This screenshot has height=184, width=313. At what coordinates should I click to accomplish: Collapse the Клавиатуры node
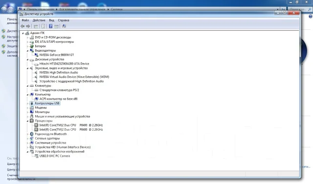[27, 86]
